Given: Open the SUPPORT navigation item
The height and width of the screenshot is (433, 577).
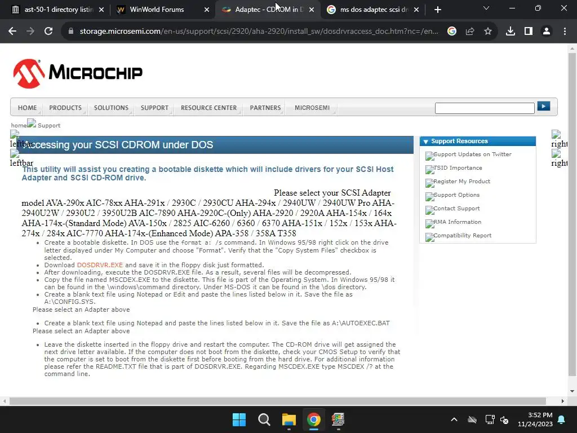Looking at the screenshot, I should point(154,108).
